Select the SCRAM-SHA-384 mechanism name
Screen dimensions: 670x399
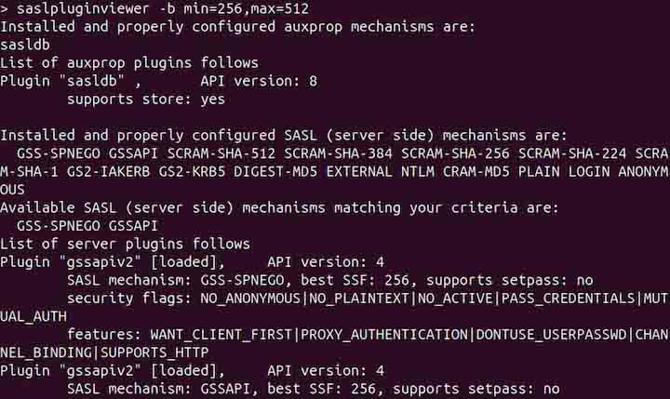click(342, 153)
